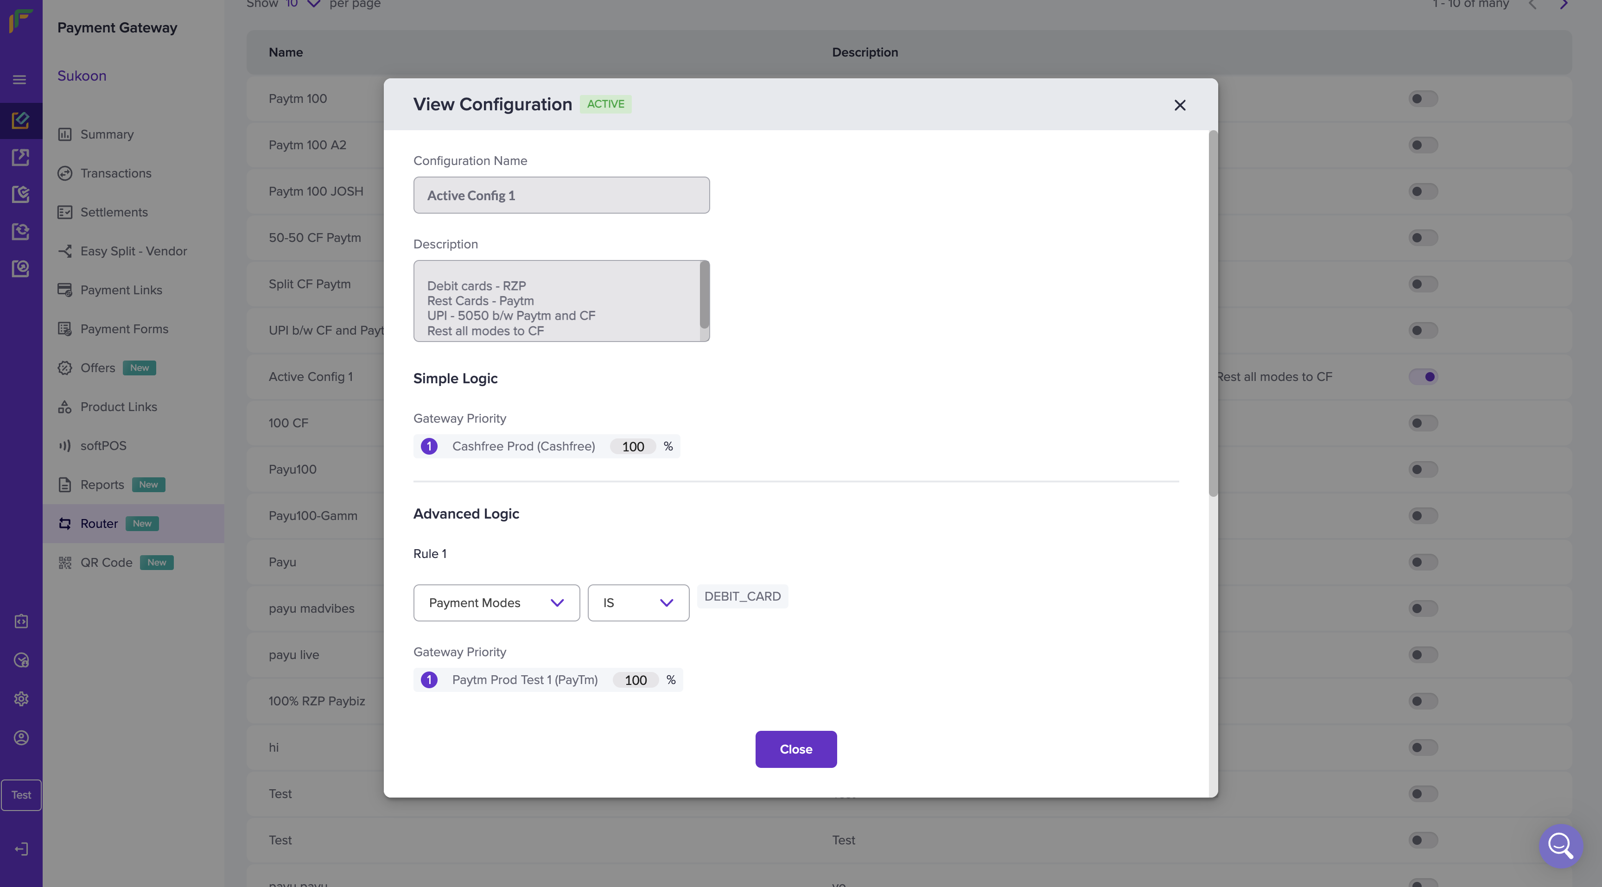Click the QR Code icon in sidebar
1602x887 pixels.
[65, 563]
